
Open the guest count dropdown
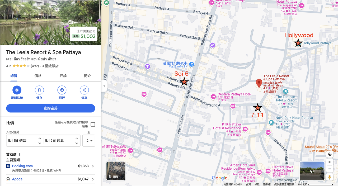point(89,141)
